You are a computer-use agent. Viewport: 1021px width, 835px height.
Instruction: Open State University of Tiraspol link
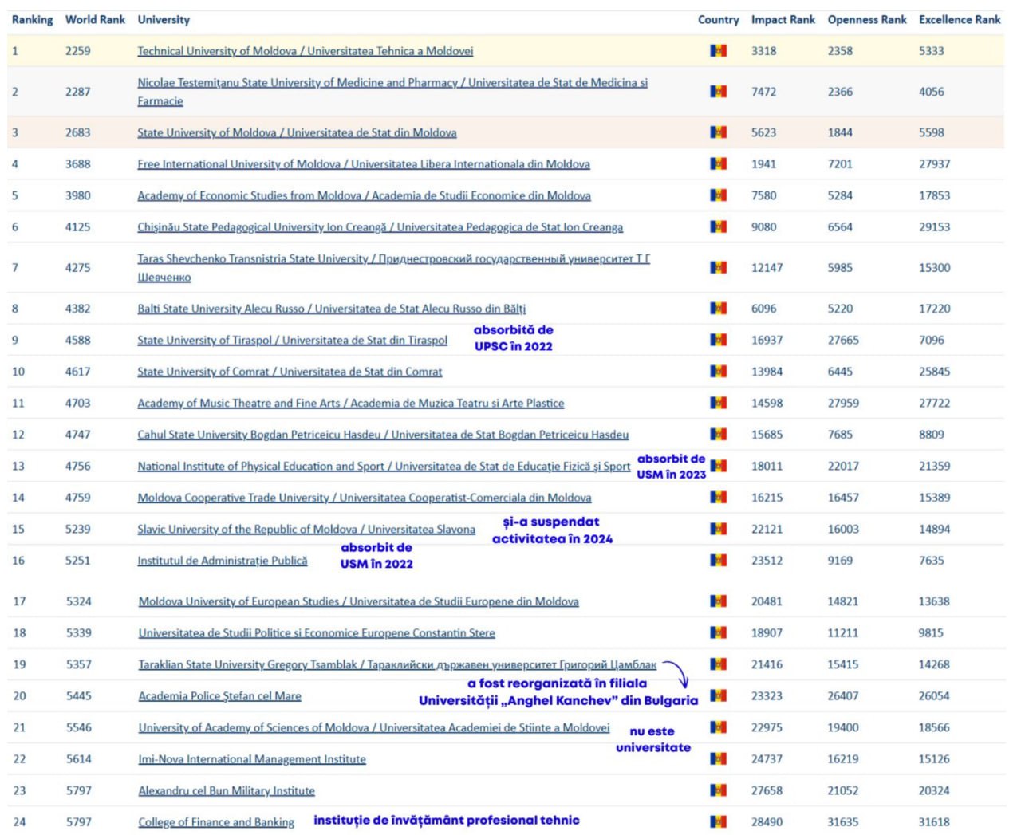(292, 340)
